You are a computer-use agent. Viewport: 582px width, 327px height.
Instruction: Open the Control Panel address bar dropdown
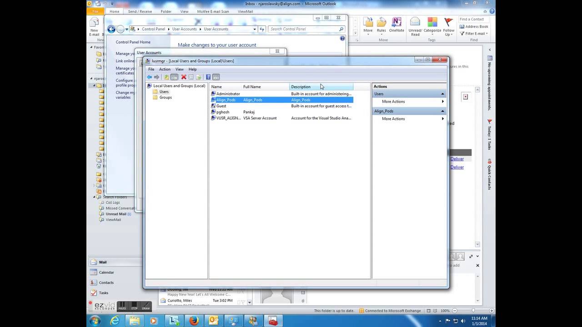click(x=255, y=29)
